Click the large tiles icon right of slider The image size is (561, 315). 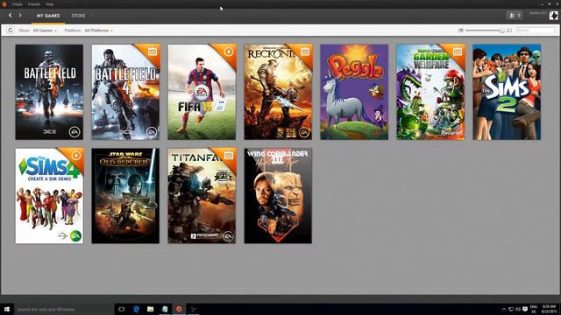coord(509,31)
